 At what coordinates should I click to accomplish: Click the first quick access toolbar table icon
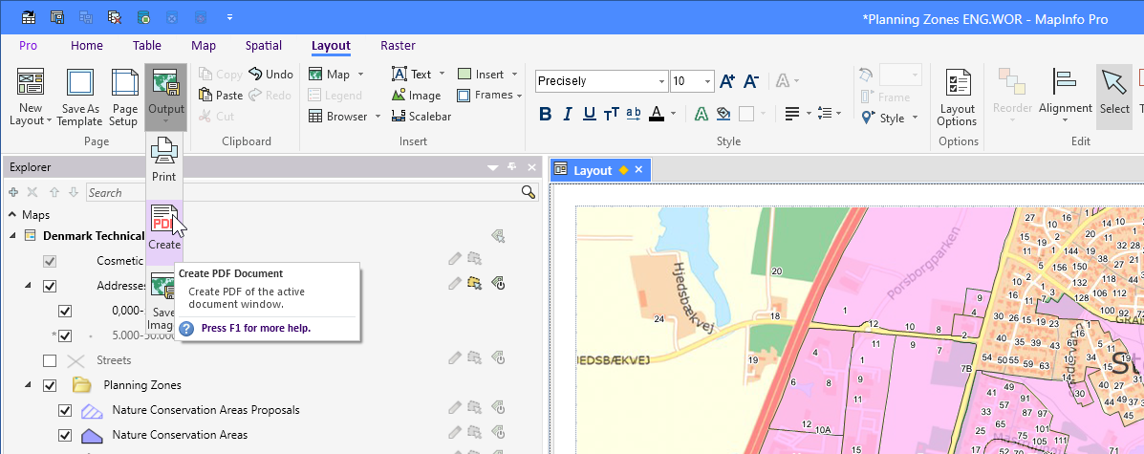29,16
